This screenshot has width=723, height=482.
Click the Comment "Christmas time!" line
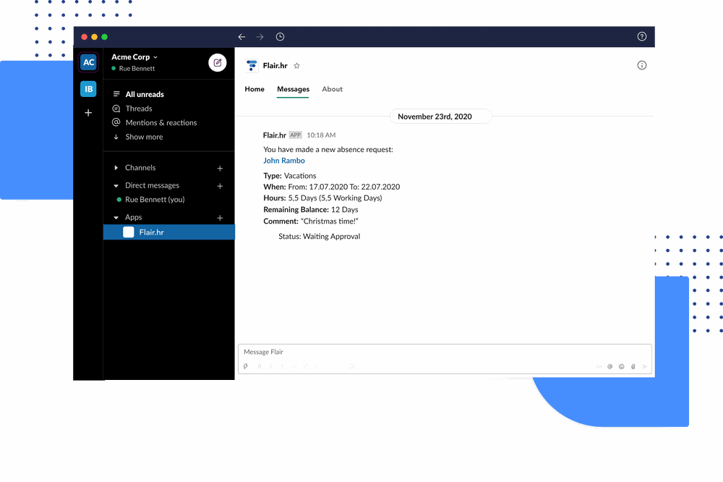[x=311, y=221]
